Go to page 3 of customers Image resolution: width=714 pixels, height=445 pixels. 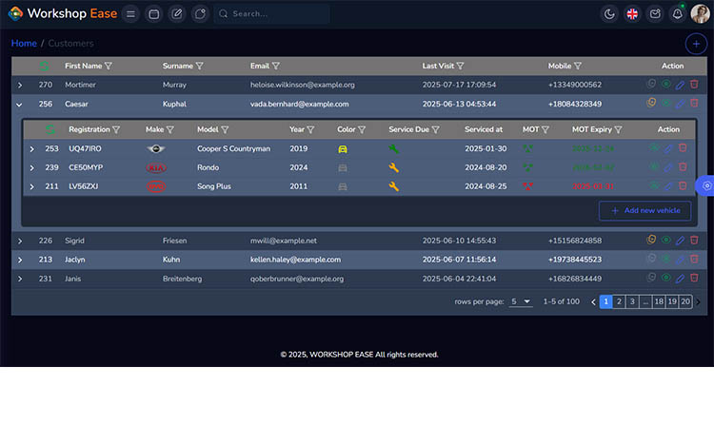(x=632, y=301)
